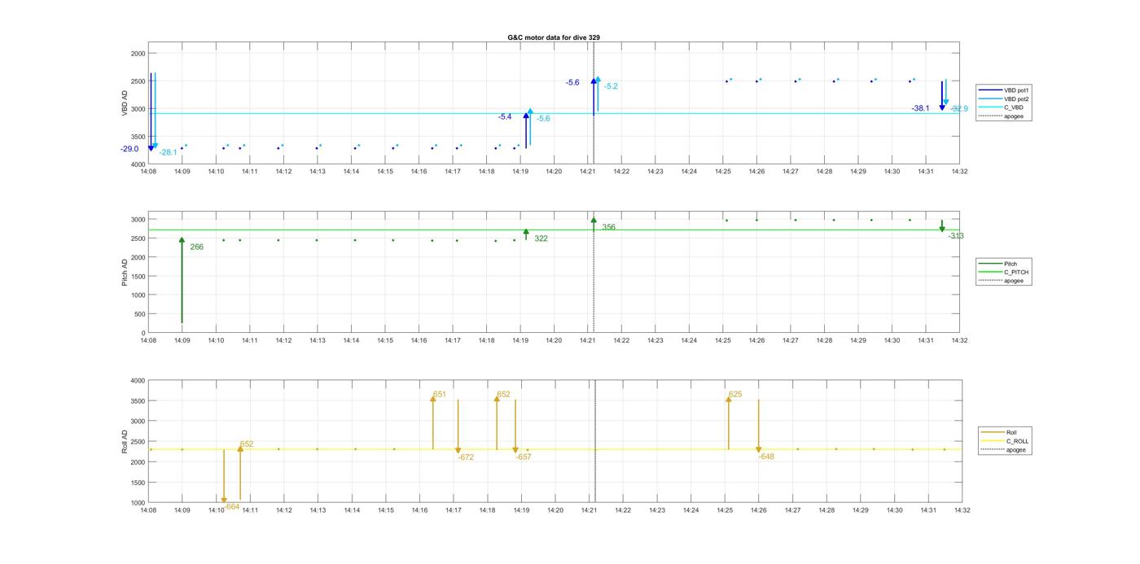Click the "-32.9" value label in the VBD plot
This screenshot has height=564, width=1140.
(x=959, y=109)
